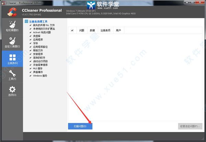This screenshot has width=206, height=142.
Task: Uncheck 未使用的文件扩展名
Action: (x=31, y=29)
